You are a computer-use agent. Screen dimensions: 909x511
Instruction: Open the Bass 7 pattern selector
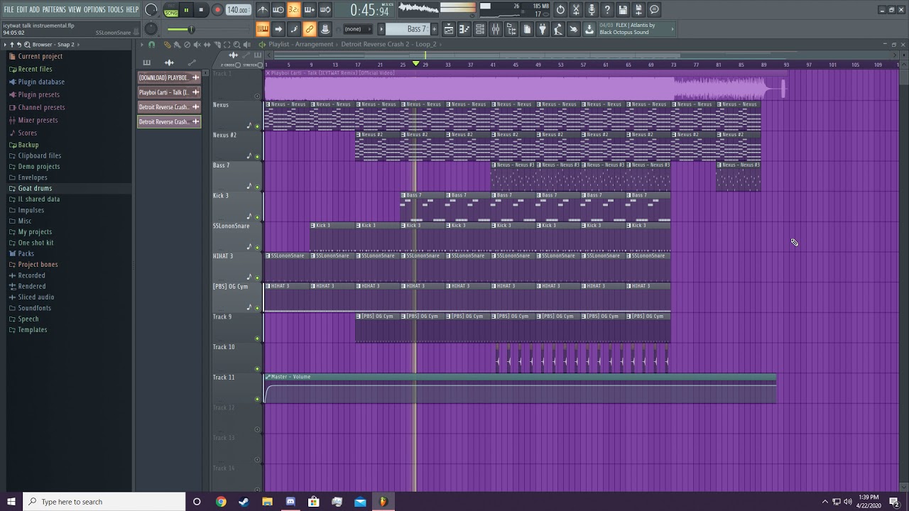click(x=407, y=29)
